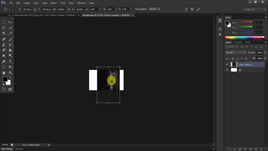Select the Brush tool
This screenshot has height=151, width=268.
pyautogui.click(x=10, y=39)
